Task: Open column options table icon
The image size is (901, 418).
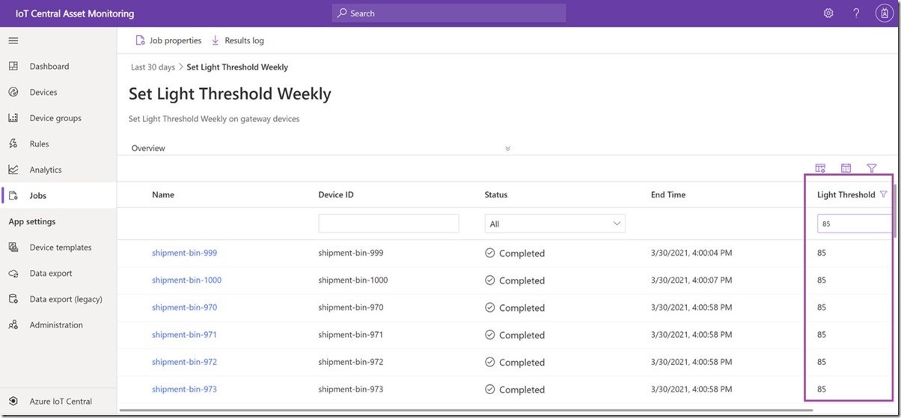Action: click(820, 168)
